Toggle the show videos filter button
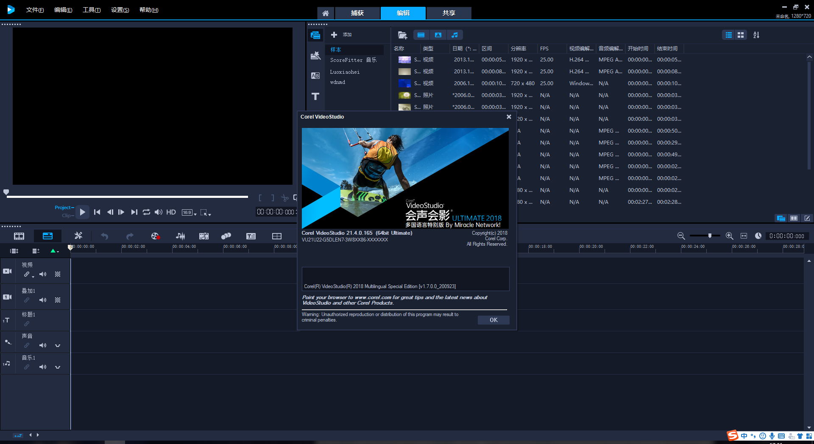814x444 pixels. tap(421, 35)
